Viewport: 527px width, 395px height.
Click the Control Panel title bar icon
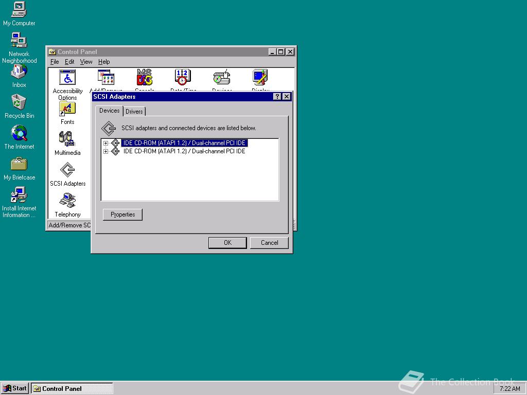pos(52,52)
